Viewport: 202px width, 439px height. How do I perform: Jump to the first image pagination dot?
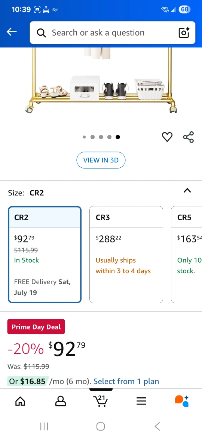click(x=84, y=137)
